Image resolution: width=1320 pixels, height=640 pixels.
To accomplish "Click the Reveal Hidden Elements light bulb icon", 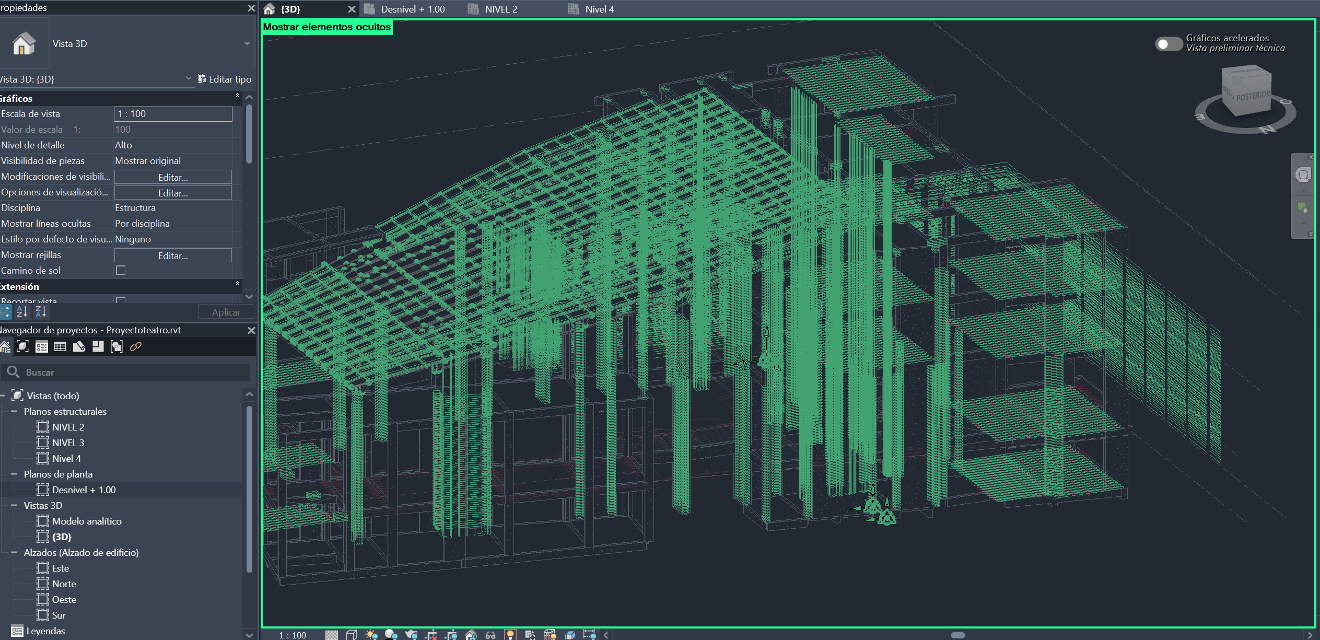I will tap(510, 635).
